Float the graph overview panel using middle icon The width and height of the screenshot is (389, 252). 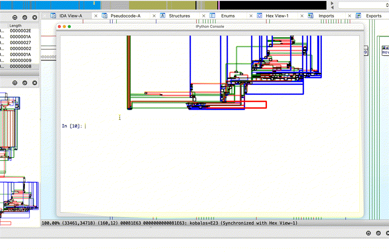tap(25, 83)
